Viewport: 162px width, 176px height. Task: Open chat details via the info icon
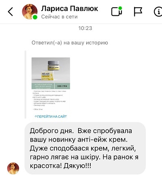click(x=158, y=12)
